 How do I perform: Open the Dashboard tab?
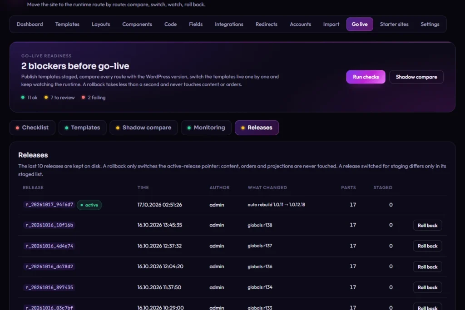[30, 25]
